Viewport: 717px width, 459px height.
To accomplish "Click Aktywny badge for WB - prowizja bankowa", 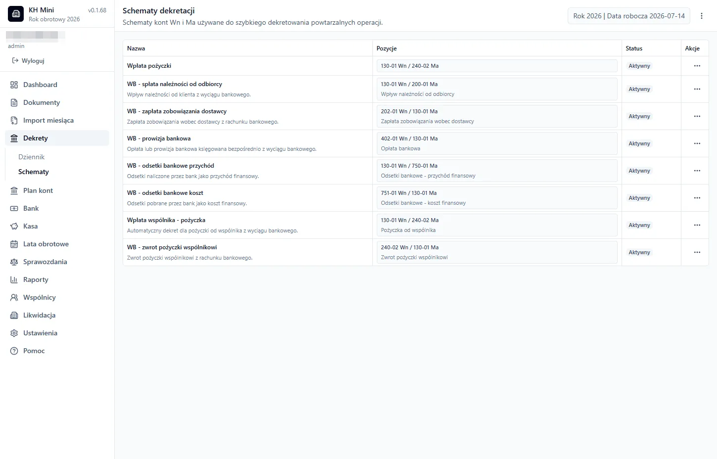I will 639,143.
